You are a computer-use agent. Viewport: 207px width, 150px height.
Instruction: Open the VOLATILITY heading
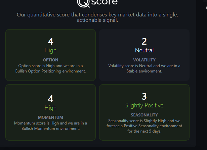[x=144, y=60]
